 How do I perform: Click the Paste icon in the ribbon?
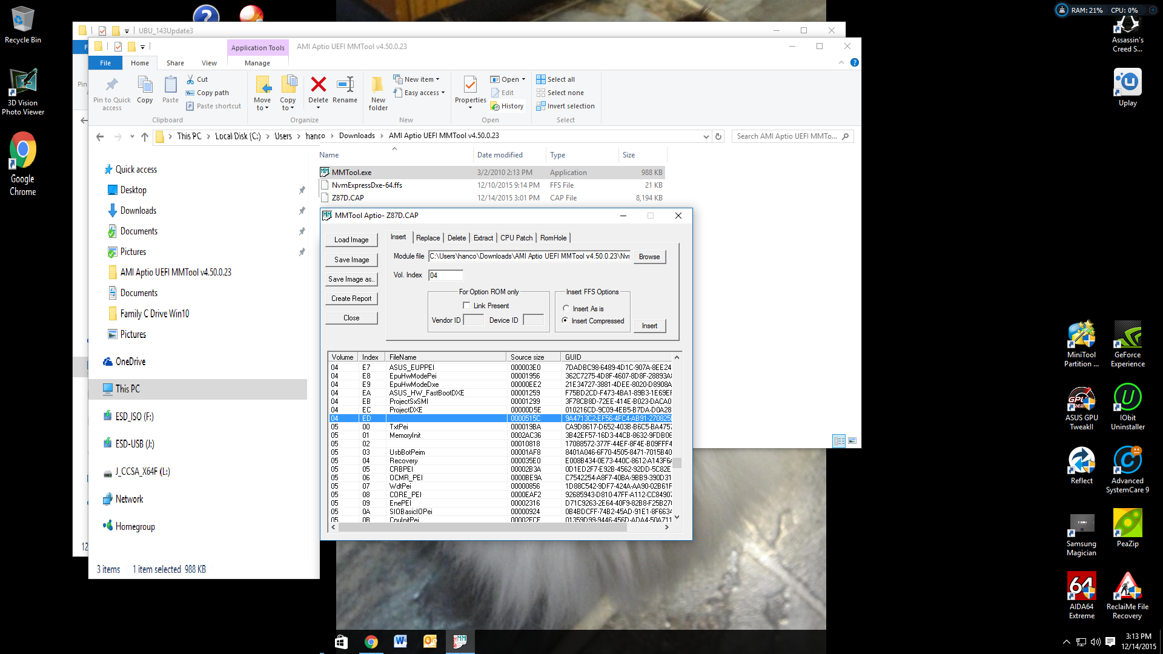170,85
